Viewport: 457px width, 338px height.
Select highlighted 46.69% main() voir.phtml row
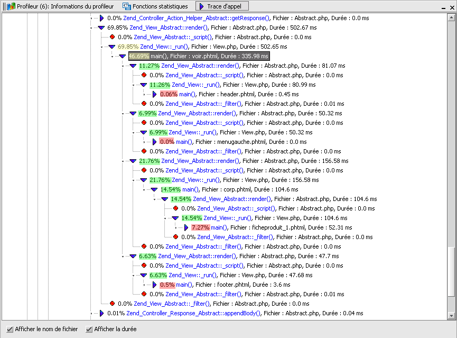[x=199, y=56]
